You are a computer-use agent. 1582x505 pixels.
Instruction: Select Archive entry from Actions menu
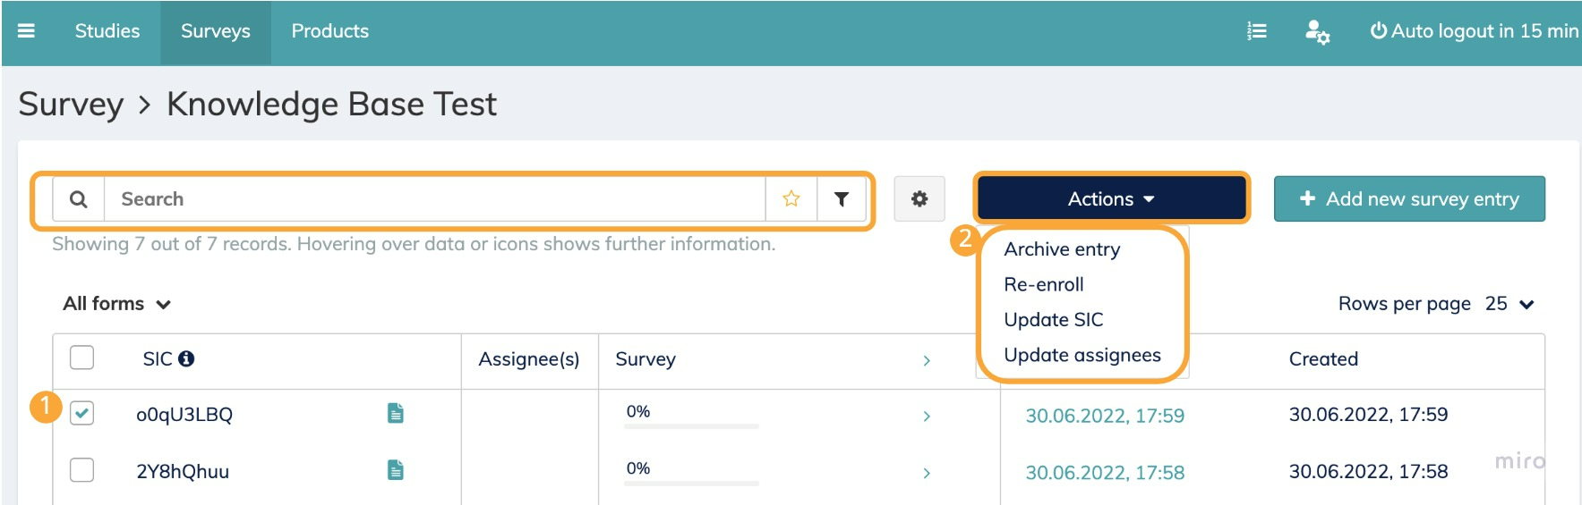click(x=1062, y=249)
